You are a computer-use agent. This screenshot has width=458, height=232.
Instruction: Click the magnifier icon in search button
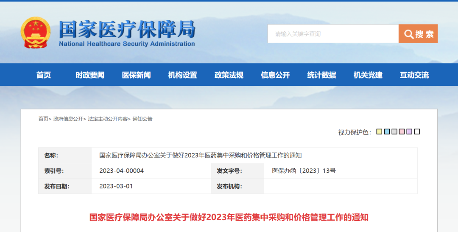pyautogui.click(x=409, y=34)
